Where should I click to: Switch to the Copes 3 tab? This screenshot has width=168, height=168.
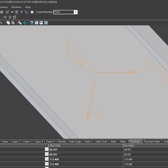27,142
